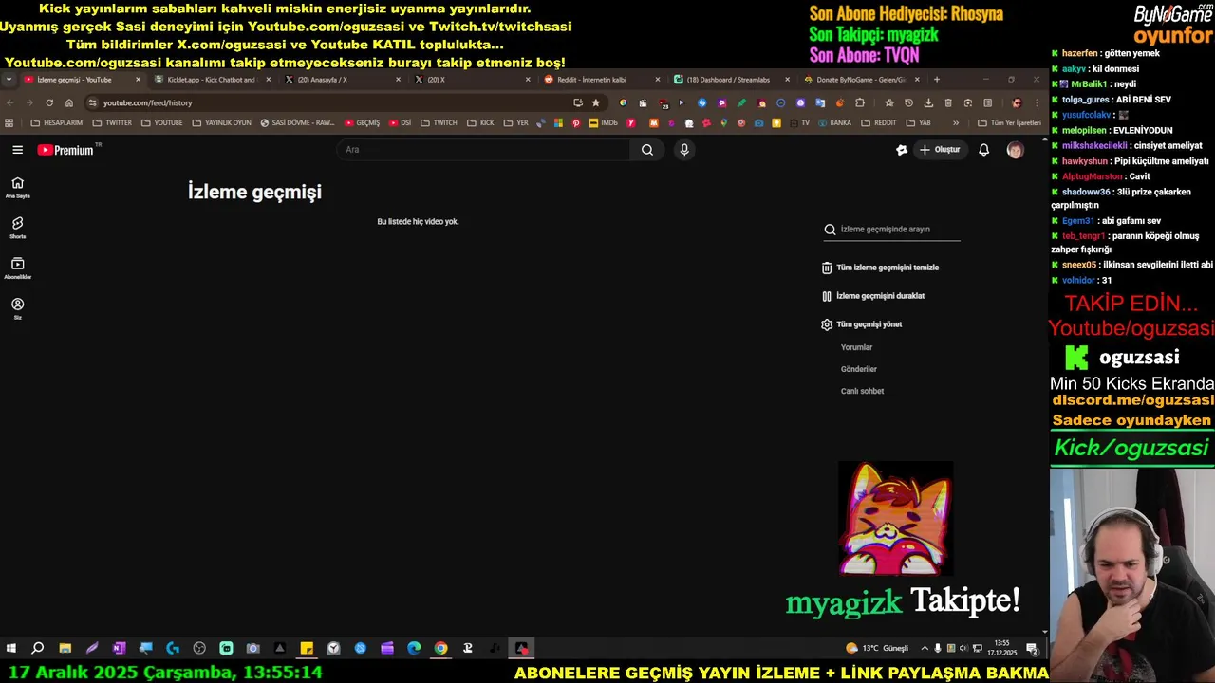1215x683 pixels.
Task: Open the REDDIT bookmarks folder
Action: click(878, 122)
